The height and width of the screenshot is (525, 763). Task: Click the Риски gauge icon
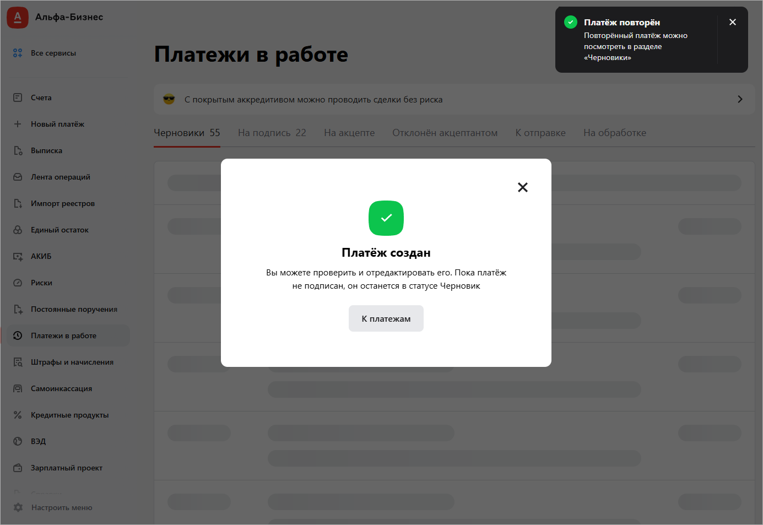pos(18,283)
